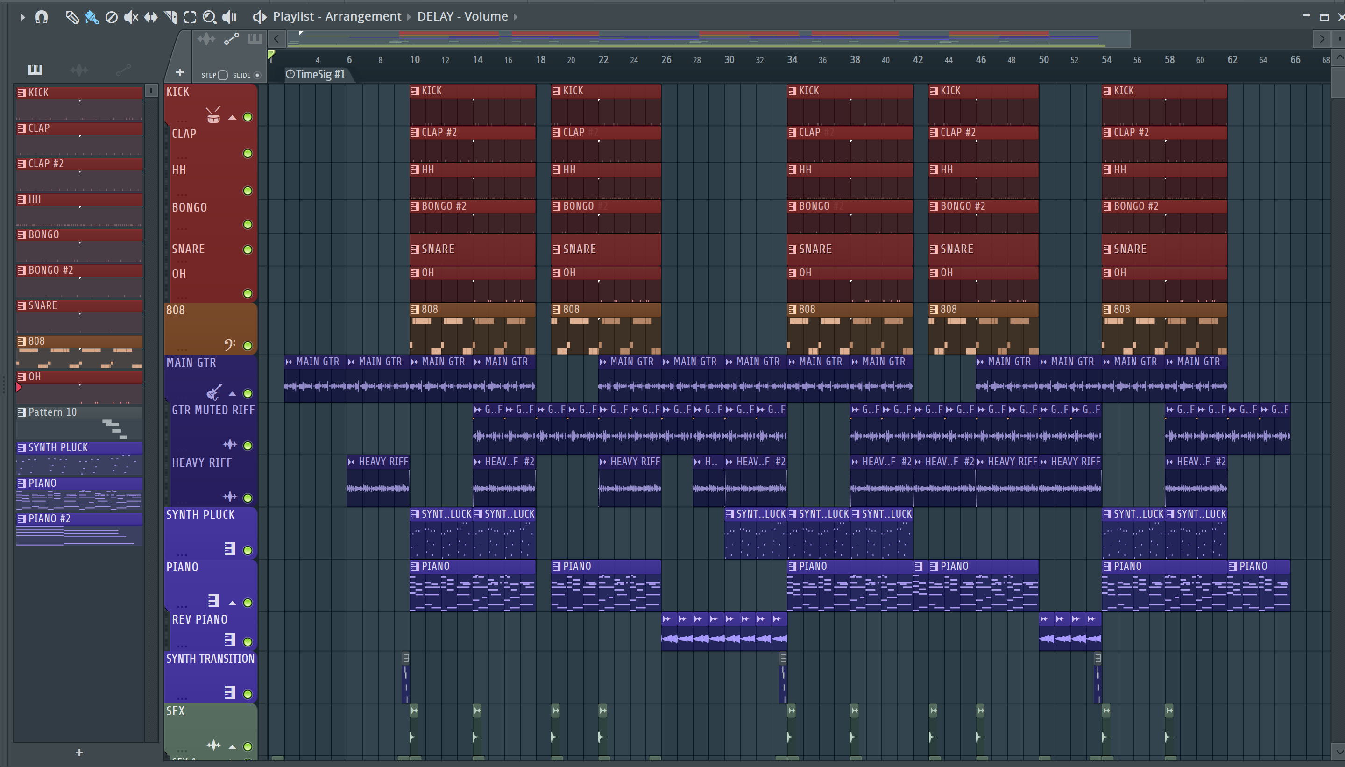Choose the Zoom magnifier tool
The height and width of the screenshot is (767, 1345).
click(210, 17)
